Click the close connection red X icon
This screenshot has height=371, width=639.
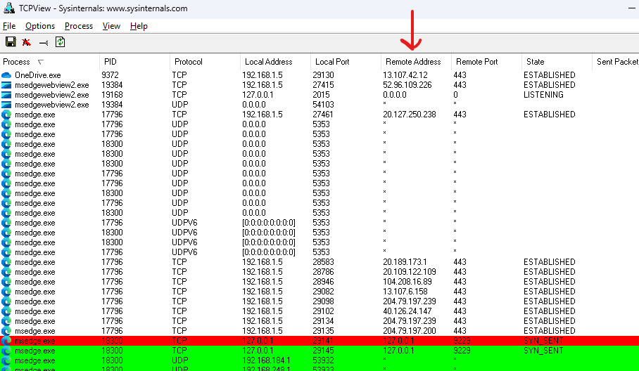[27, 42]
